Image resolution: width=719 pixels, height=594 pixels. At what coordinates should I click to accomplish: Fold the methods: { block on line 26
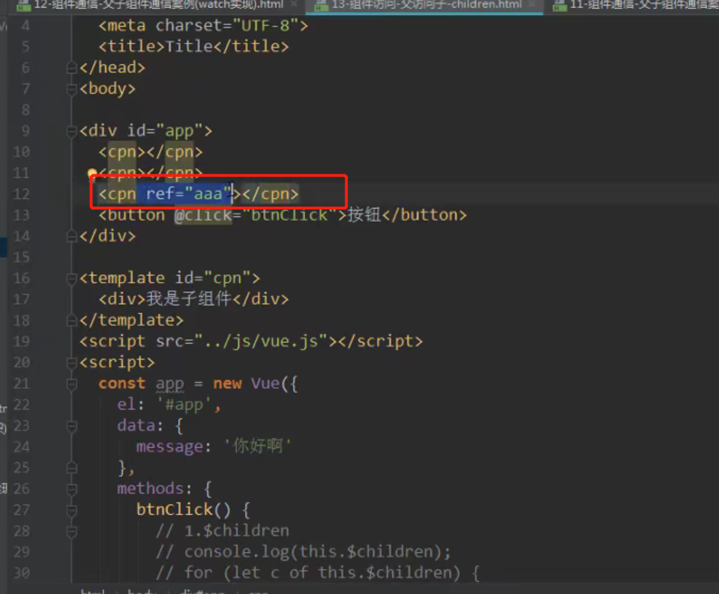pos(72,490)
